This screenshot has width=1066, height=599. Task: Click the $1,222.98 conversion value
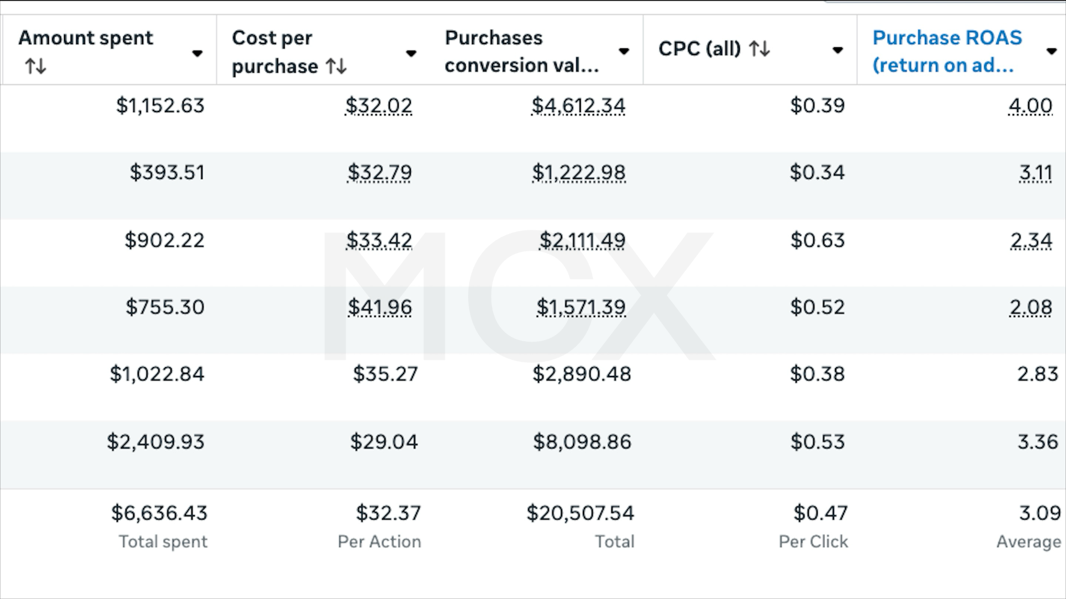(x=579, y=172)
